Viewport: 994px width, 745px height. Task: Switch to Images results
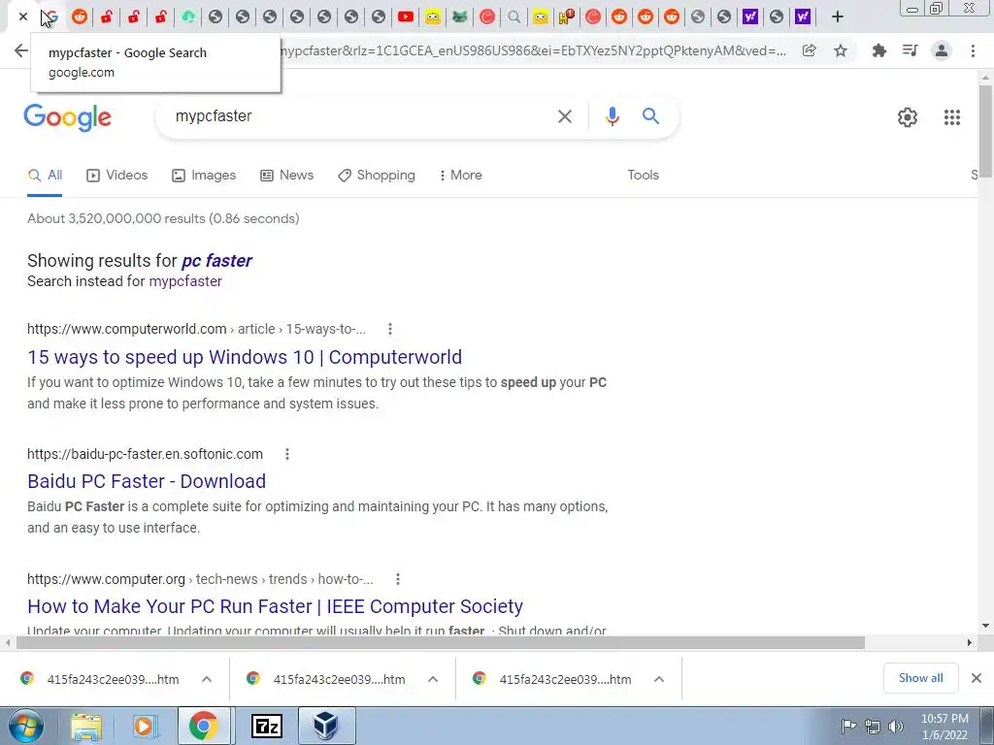[204, 176]
